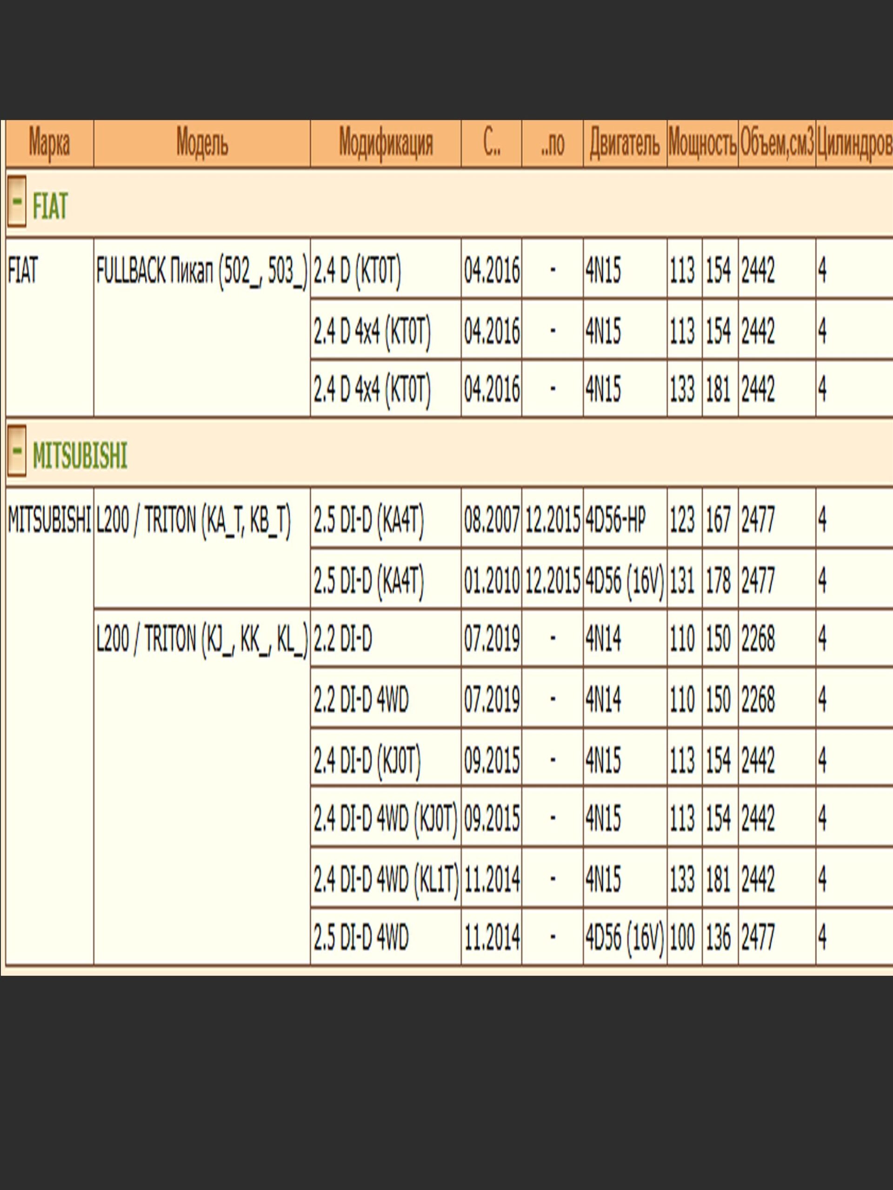The image size is (893, 1190).
Task: Select FULLBACK Пикап (502_, 503_) model cell
Action: (201, 271)
